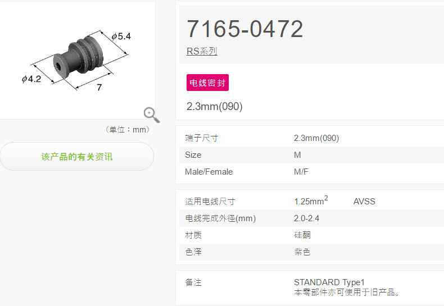Click the φ4.2 dimension label on drawing

pos(31,79)
